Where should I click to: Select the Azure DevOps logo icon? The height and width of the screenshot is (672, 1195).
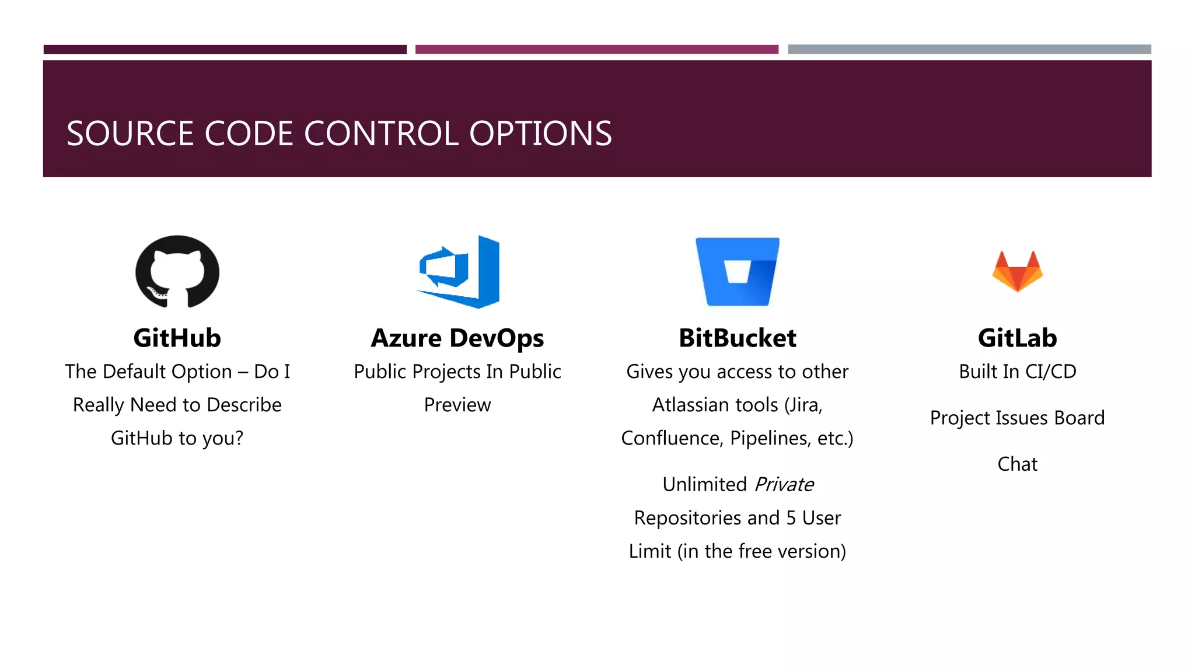[x=459, y=272]
